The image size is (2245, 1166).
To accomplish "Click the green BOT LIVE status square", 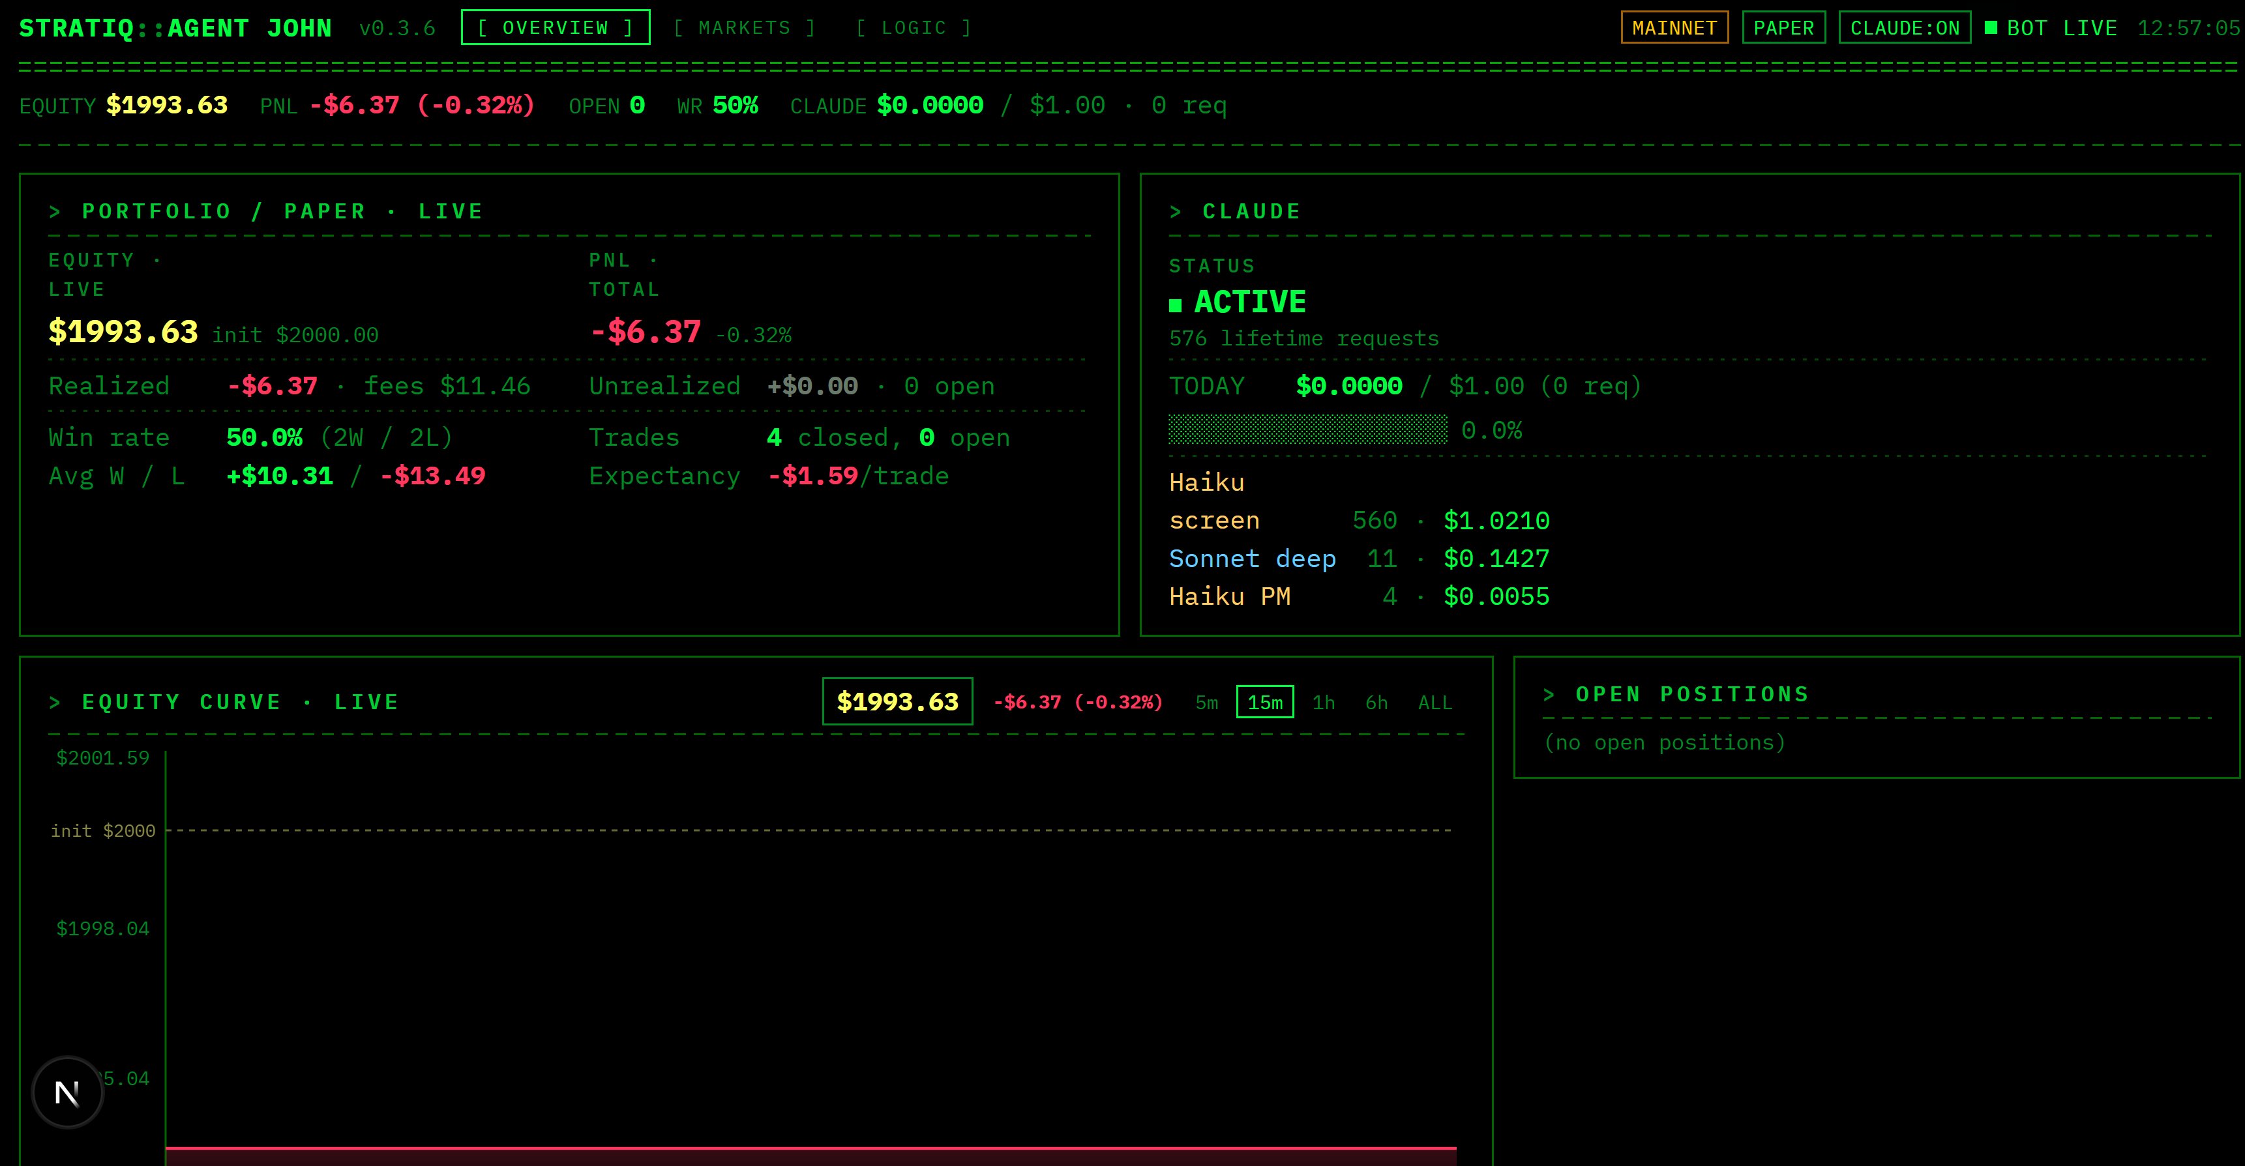I will tap(1991, 28).
